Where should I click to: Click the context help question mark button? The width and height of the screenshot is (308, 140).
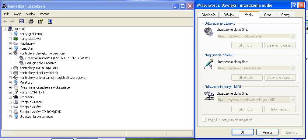[x=294, y=5]
